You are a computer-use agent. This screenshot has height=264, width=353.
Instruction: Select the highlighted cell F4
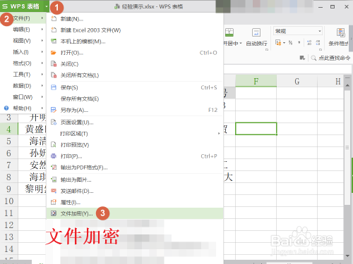(x=256, y=129)
